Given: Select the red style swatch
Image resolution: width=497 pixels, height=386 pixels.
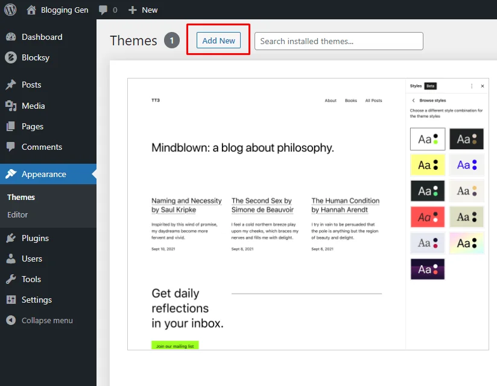Looking at the screenshot, I should click(x=428, y=217).
